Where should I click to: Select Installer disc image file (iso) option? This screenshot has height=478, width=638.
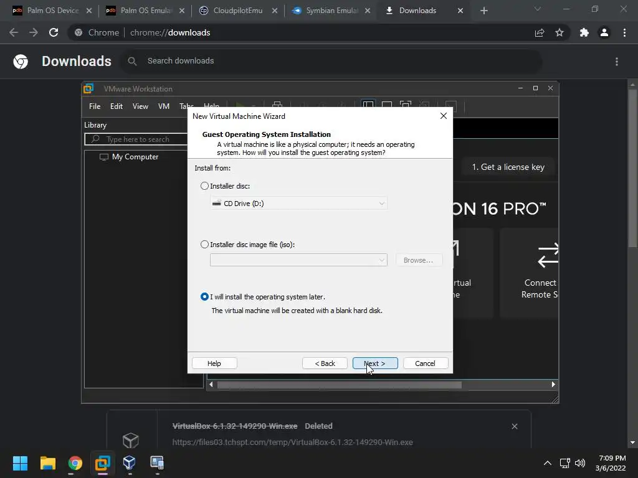pyautogui.click(x=204, y=244)
